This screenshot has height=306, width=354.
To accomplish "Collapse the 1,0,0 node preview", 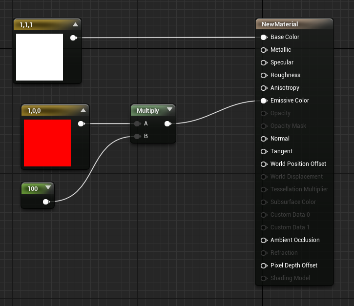I will click(83, 110).
